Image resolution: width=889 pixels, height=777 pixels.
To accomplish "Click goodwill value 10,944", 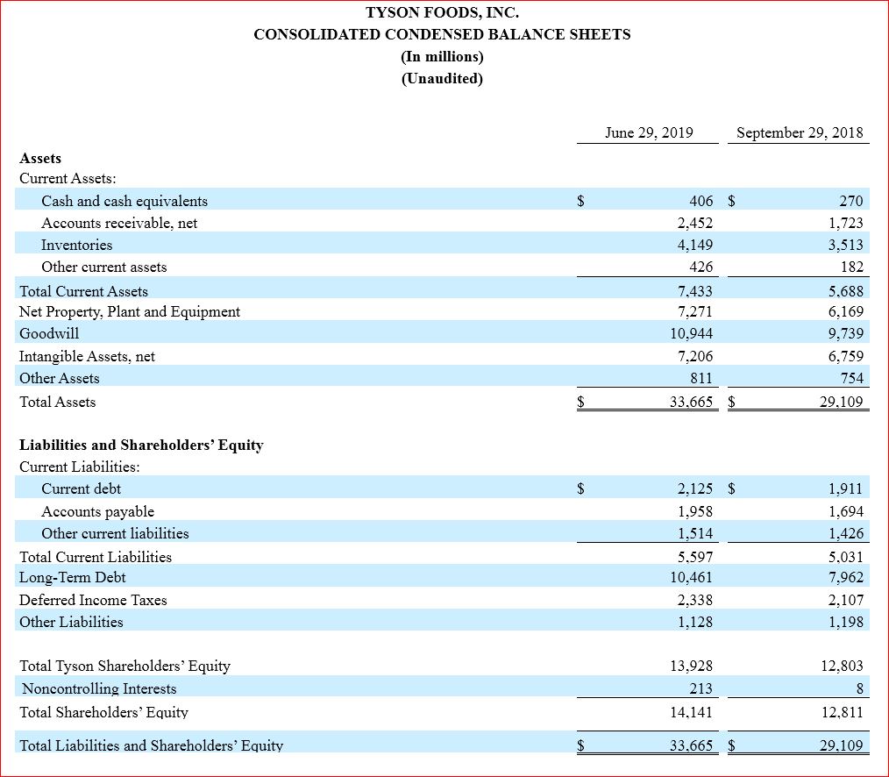I will pyautogui.click(x=691, y=333).
